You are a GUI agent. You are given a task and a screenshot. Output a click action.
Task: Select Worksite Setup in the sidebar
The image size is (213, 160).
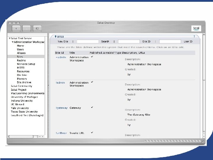coord(26,64)
